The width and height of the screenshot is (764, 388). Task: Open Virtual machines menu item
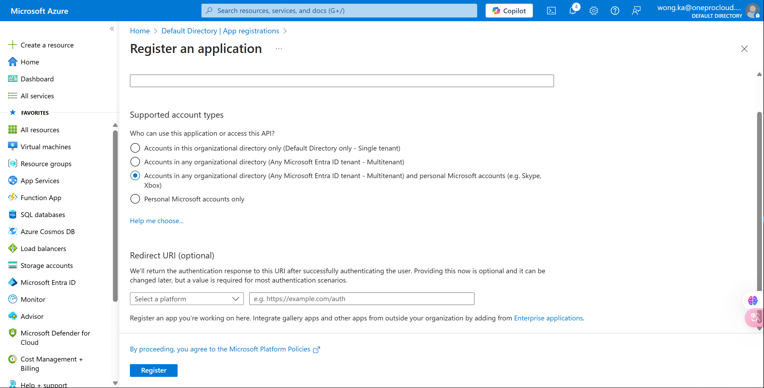click(x=46, y=147)
